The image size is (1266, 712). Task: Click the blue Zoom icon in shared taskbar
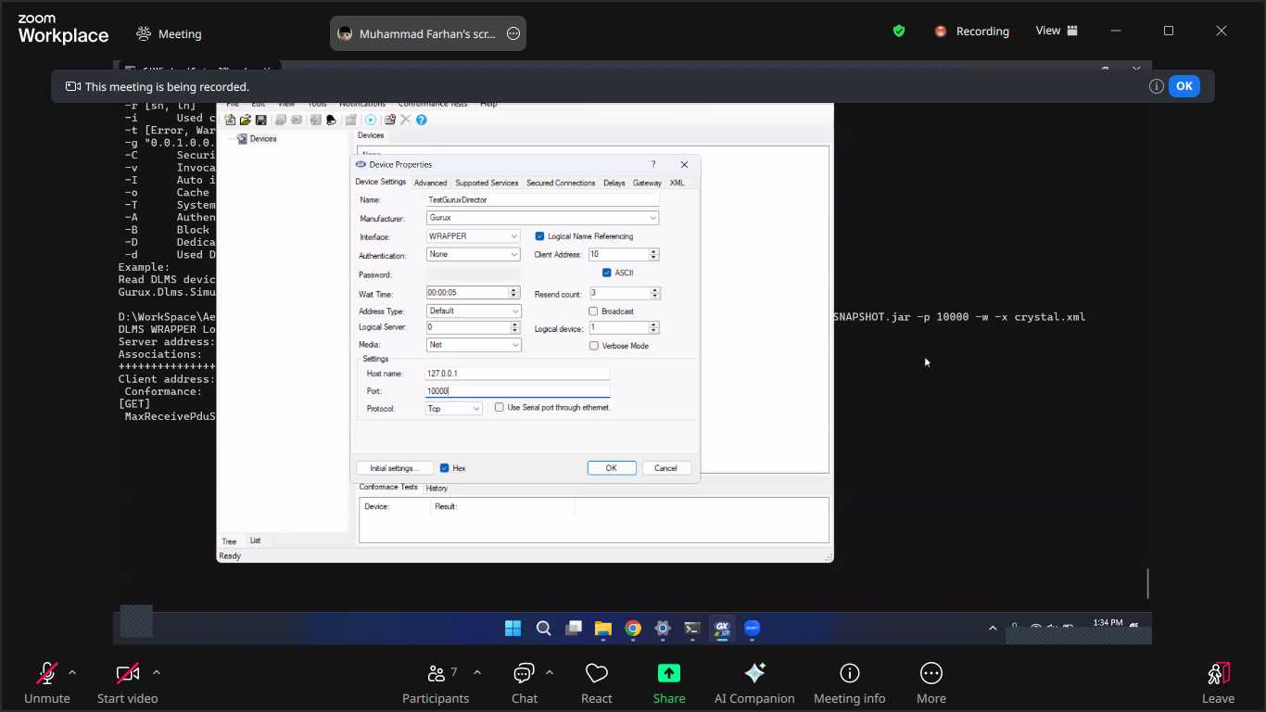(752, 629)
